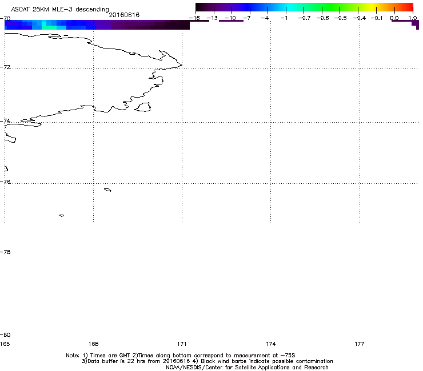Click the colorbar label '-16'
This screenshot has height=371, width=423.
tap(194, 18)
